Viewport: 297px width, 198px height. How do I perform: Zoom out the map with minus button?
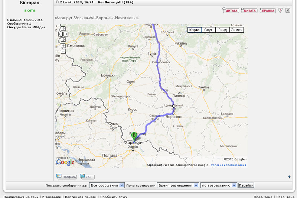[63, 51]
